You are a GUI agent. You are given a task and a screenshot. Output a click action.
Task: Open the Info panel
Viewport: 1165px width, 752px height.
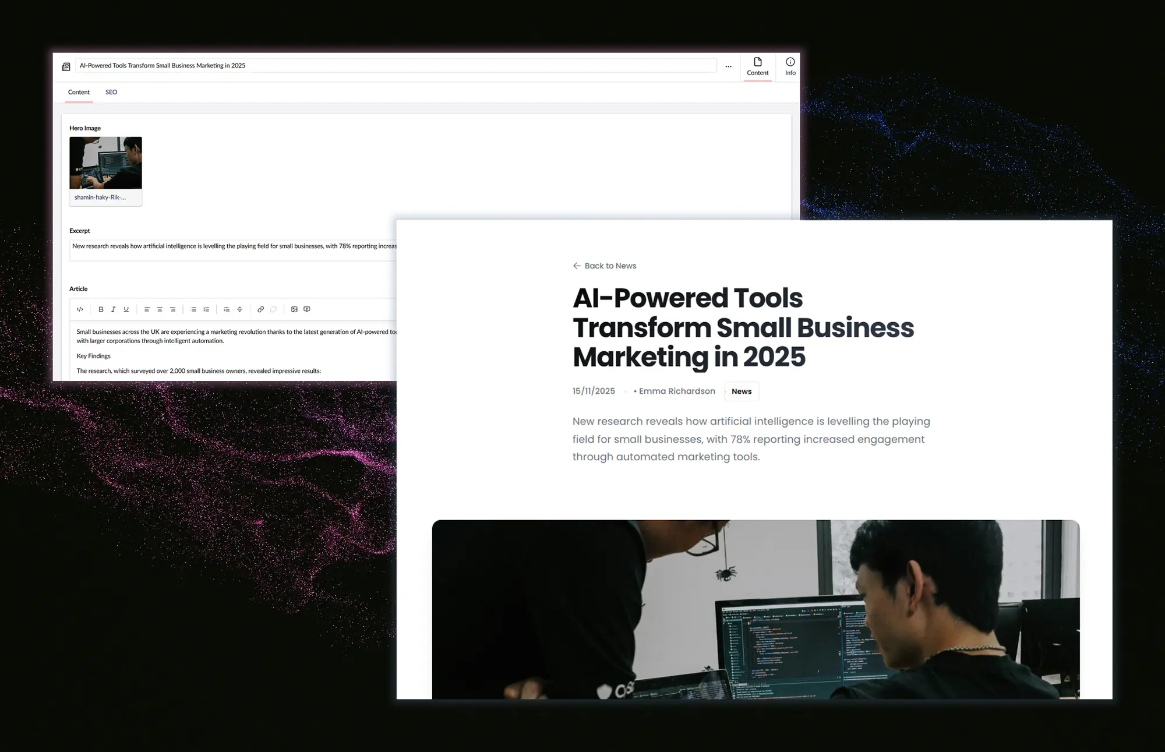[790, 66]
